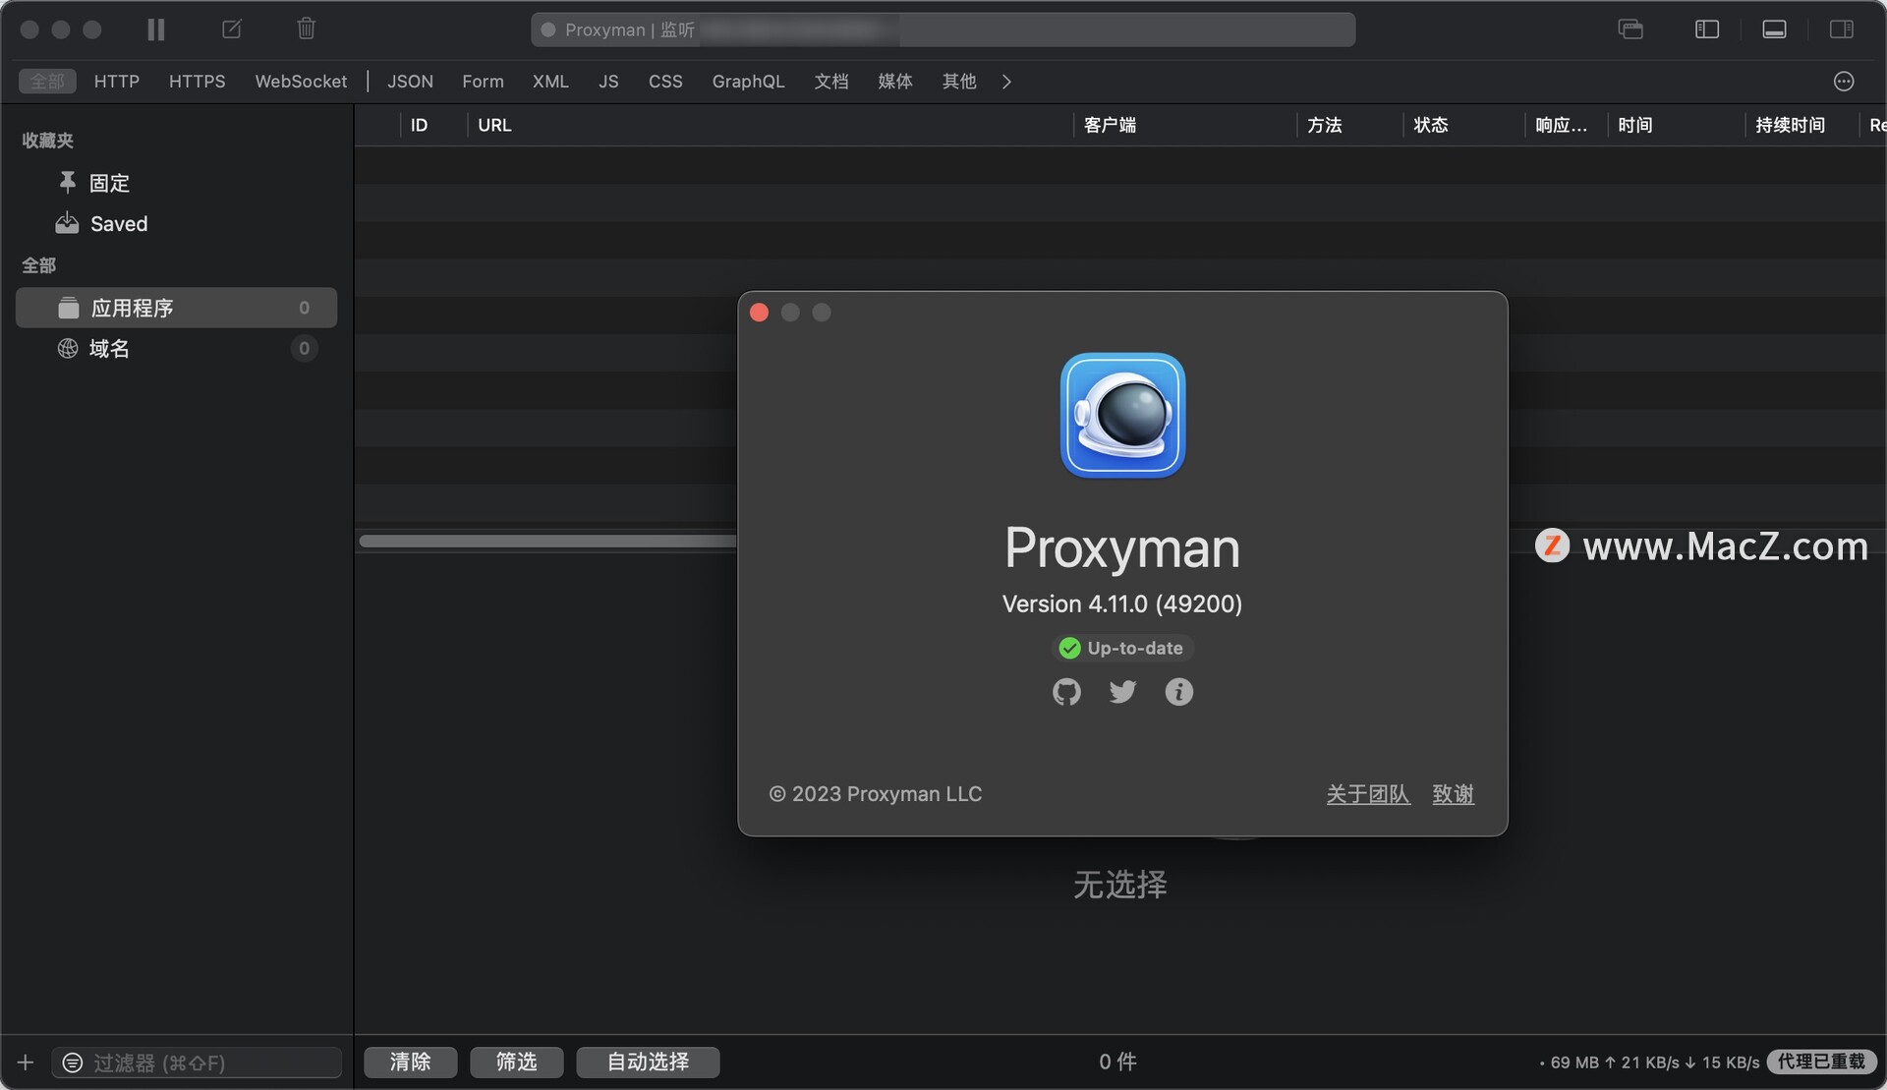Select the 全部 filter tab

click(47, 81)
